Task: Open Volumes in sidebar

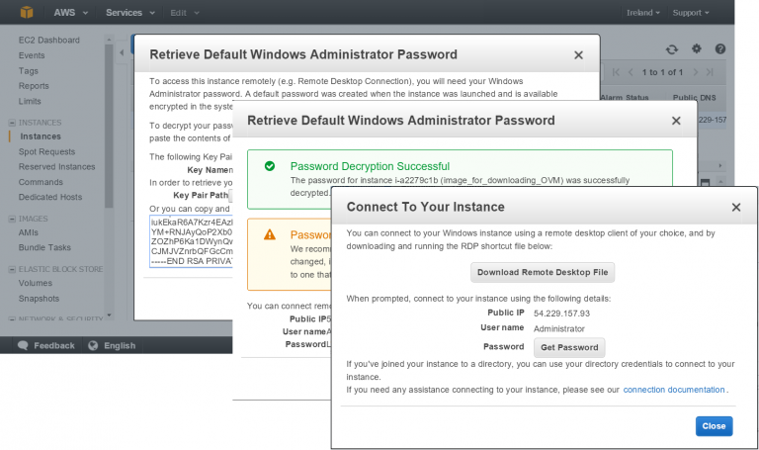Action: [x=36, y=283]
